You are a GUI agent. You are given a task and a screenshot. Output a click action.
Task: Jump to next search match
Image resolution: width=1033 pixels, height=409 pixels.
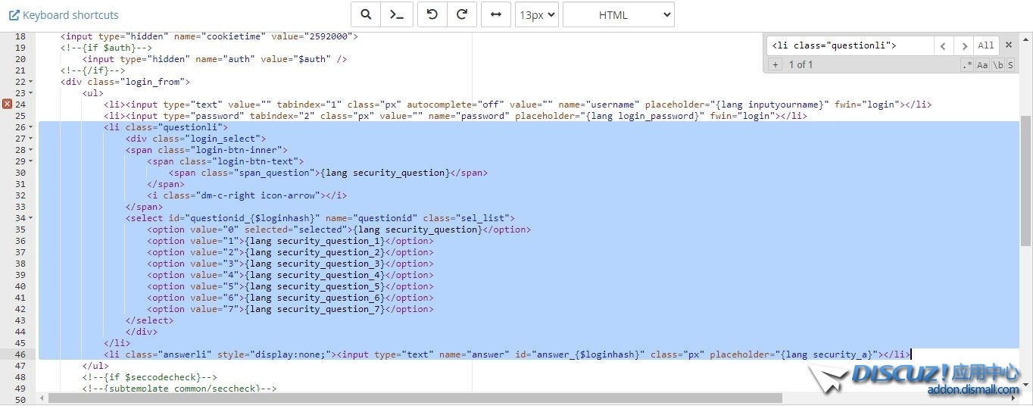[963, 45]
